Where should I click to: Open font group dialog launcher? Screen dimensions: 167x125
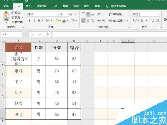pyautogui.click(x=78, y=27)
